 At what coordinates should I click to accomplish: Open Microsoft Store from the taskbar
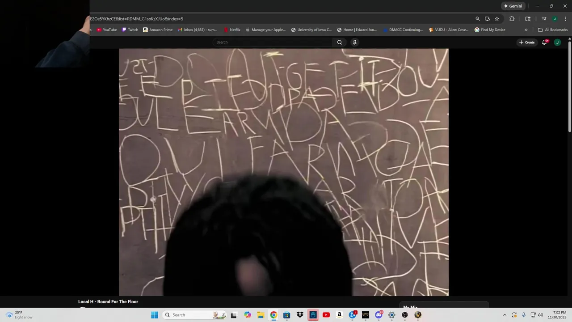(287, 315)
